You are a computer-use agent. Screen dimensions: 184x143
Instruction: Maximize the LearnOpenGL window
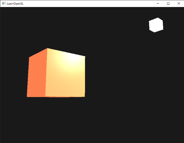click(168, 3)
